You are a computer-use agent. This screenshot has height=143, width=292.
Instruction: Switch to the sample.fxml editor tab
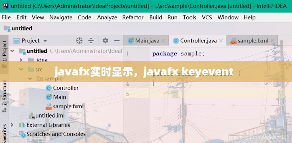(x=252, y=41)
